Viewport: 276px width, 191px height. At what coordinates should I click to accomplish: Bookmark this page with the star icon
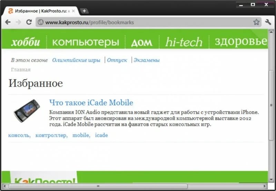point(256,22)
